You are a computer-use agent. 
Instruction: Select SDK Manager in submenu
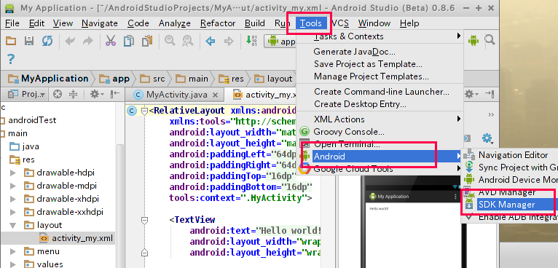click(x=510, y=205)
